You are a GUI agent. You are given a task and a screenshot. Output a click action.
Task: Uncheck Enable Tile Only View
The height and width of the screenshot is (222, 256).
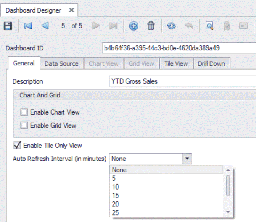17,146
